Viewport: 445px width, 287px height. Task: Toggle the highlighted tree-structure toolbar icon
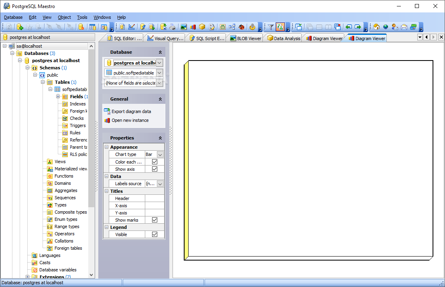tap(280, 27)
